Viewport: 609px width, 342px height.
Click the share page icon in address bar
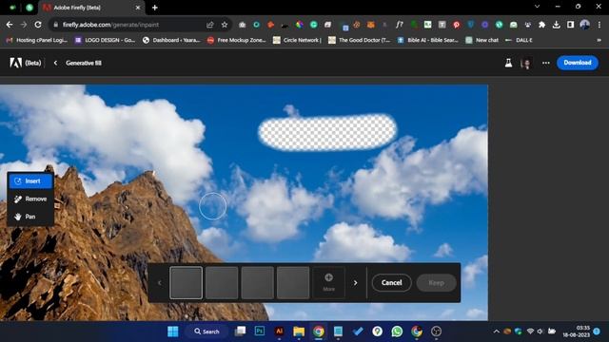pos(210,25)
